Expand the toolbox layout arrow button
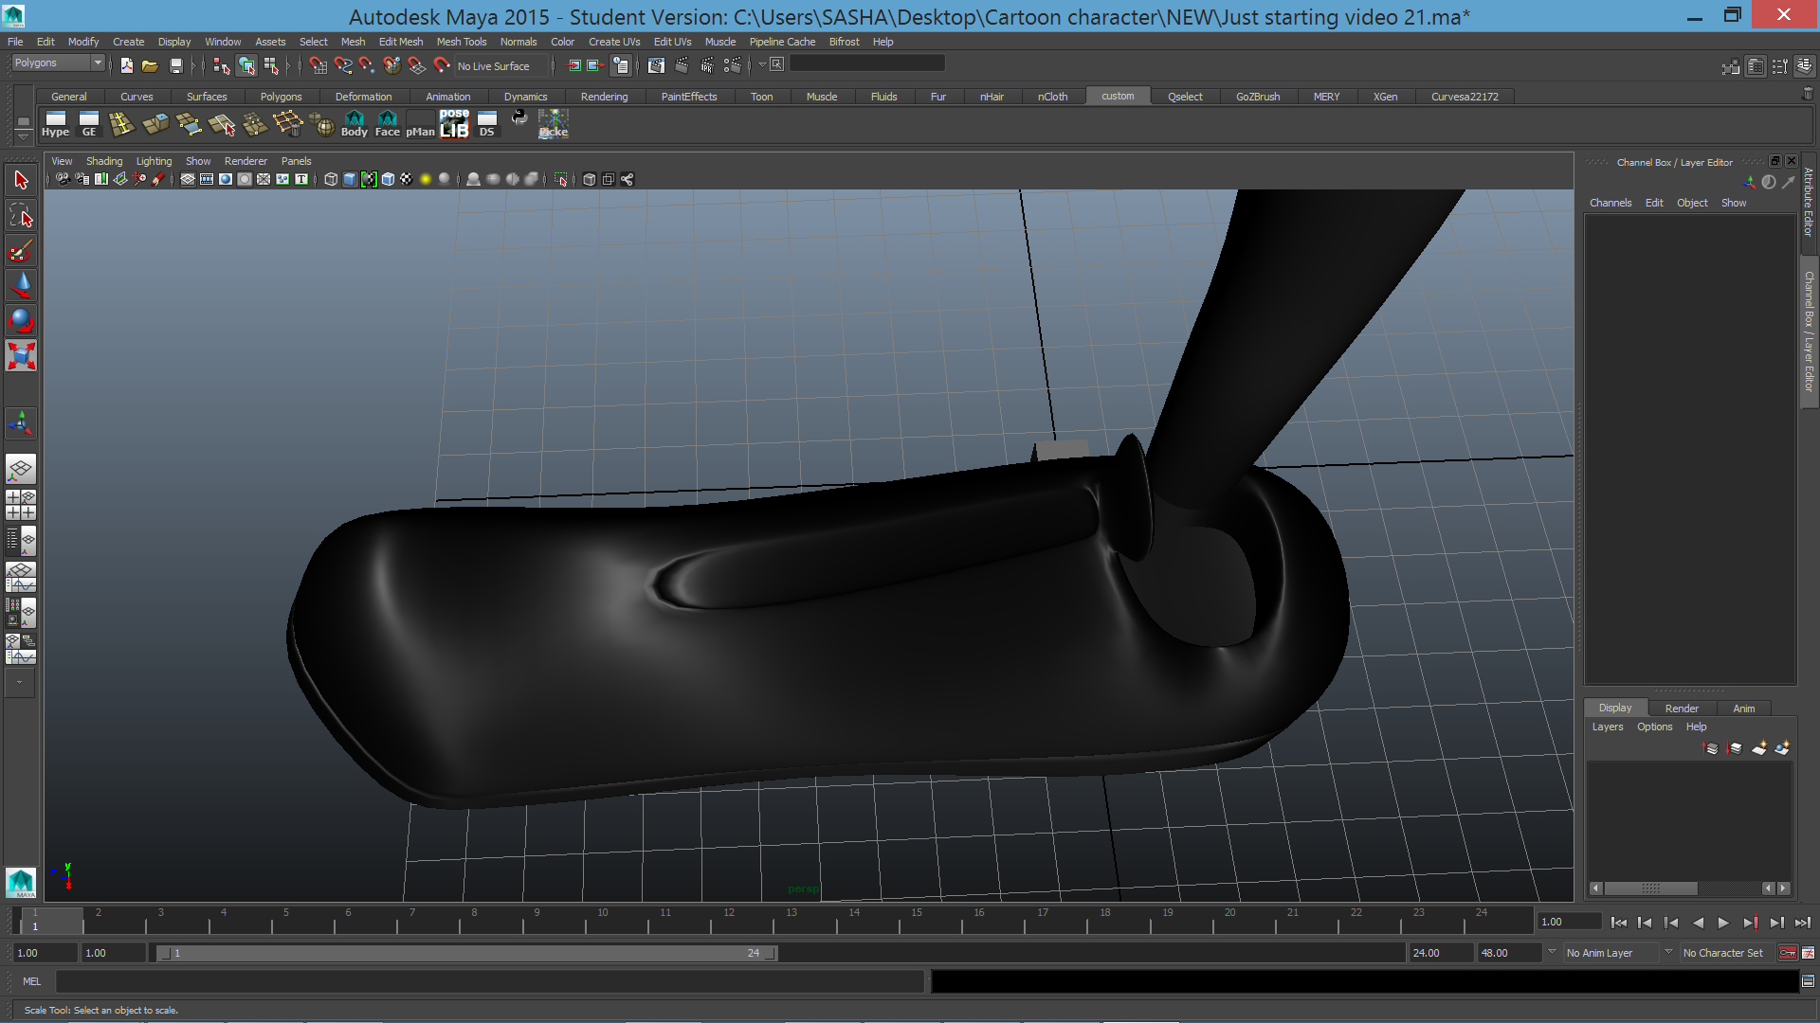Viewport: 1820px width, 1023px height. 21,682
